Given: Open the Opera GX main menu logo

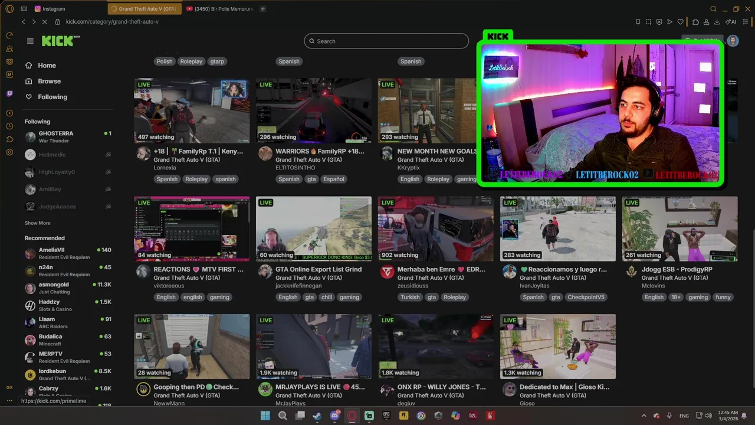Looking at the screenshot, I should [9, 9].
